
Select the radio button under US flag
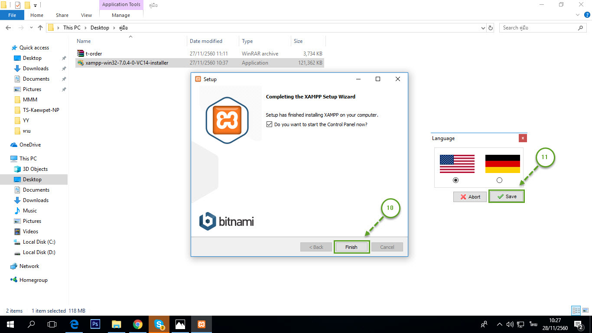click(x=455, y=180)
